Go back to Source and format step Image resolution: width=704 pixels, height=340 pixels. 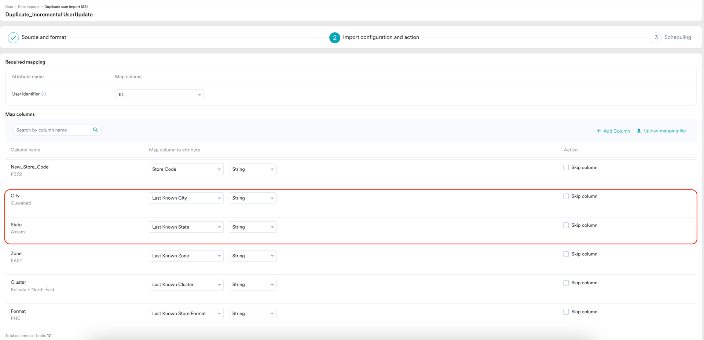pyautogui.click(x=44, y=37)
